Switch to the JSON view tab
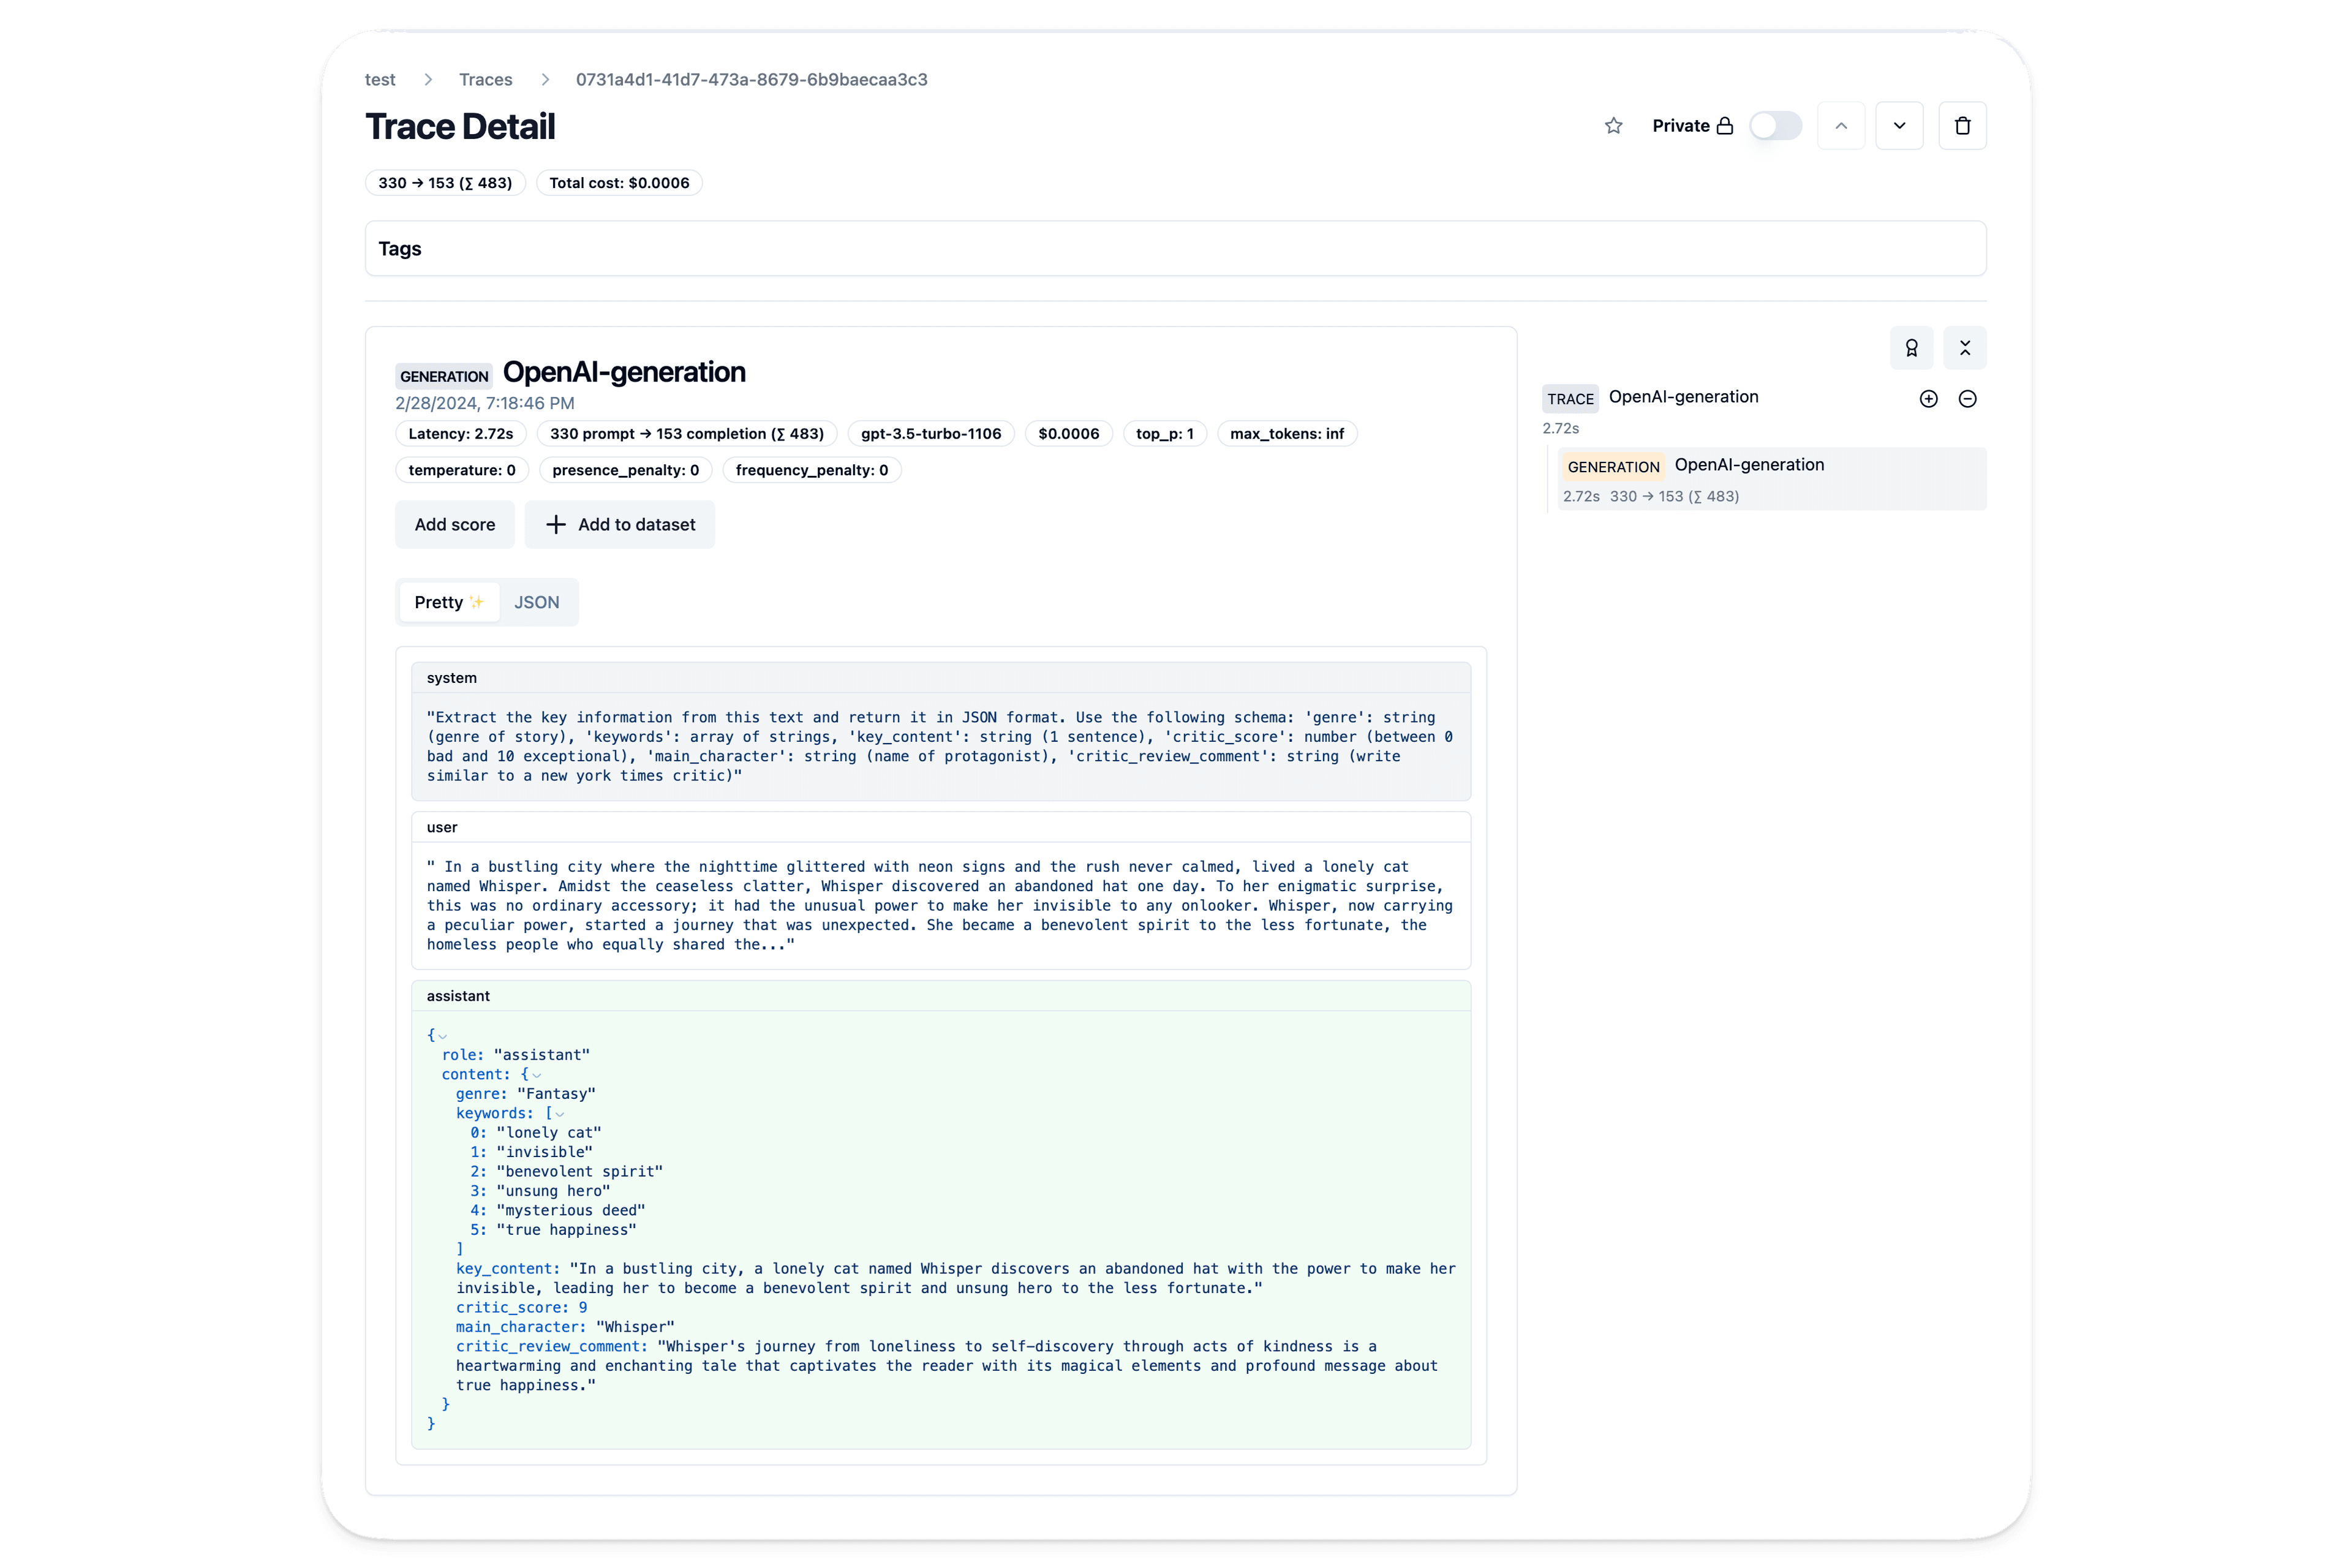Screen dimensions: 2352x1568 pos(536,601)
